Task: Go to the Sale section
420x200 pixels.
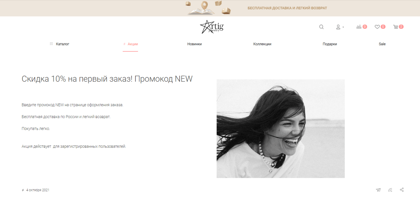Action: click(x=382, y=44)
